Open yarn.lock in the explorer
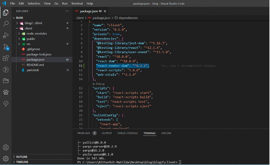 pos(33,70)
